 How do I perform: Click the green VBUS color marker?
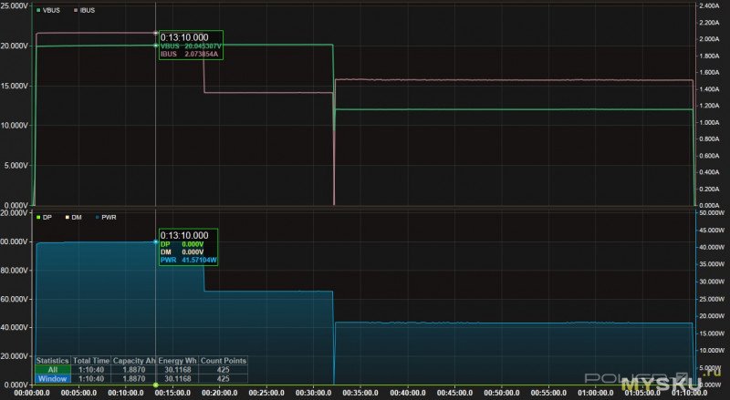38,10
